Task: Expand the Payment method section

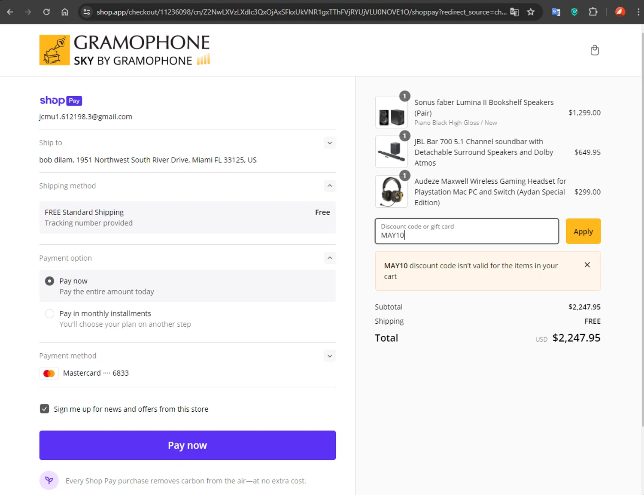Action: coord(330,356)
